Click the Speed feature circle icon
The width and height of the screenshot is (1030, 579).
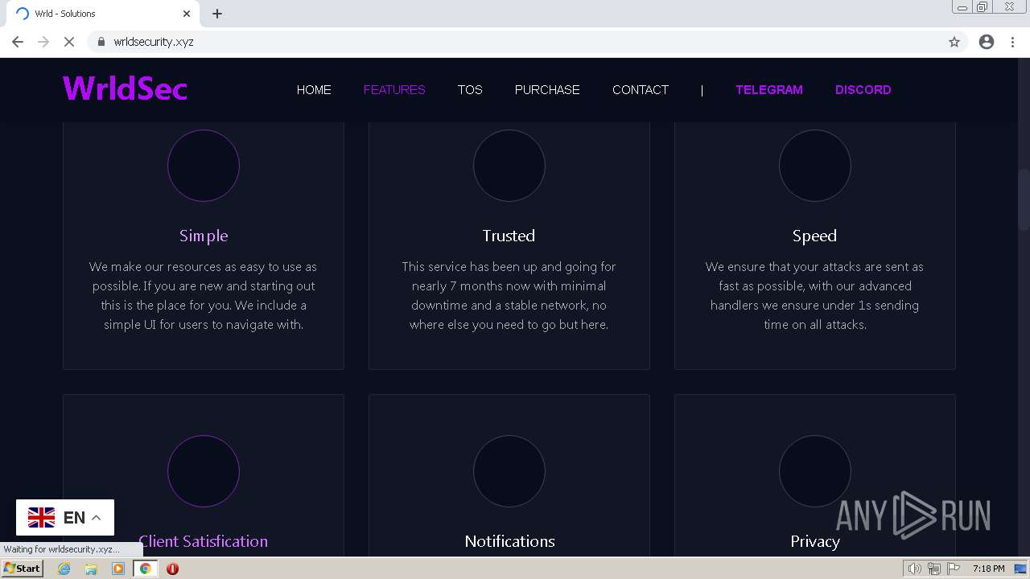click(815, 166)
